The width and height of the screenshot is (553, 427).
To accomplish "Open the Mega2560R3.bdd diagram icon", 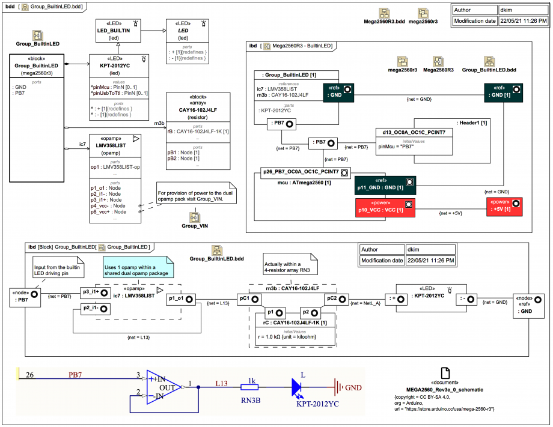I will pos(385,13).
